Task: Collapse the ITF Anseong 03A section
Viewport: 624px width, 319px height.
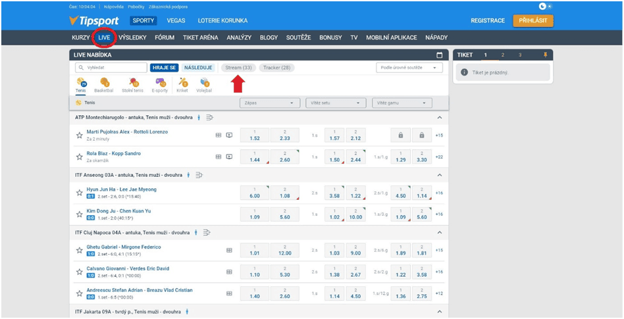Action: (440, 175)
